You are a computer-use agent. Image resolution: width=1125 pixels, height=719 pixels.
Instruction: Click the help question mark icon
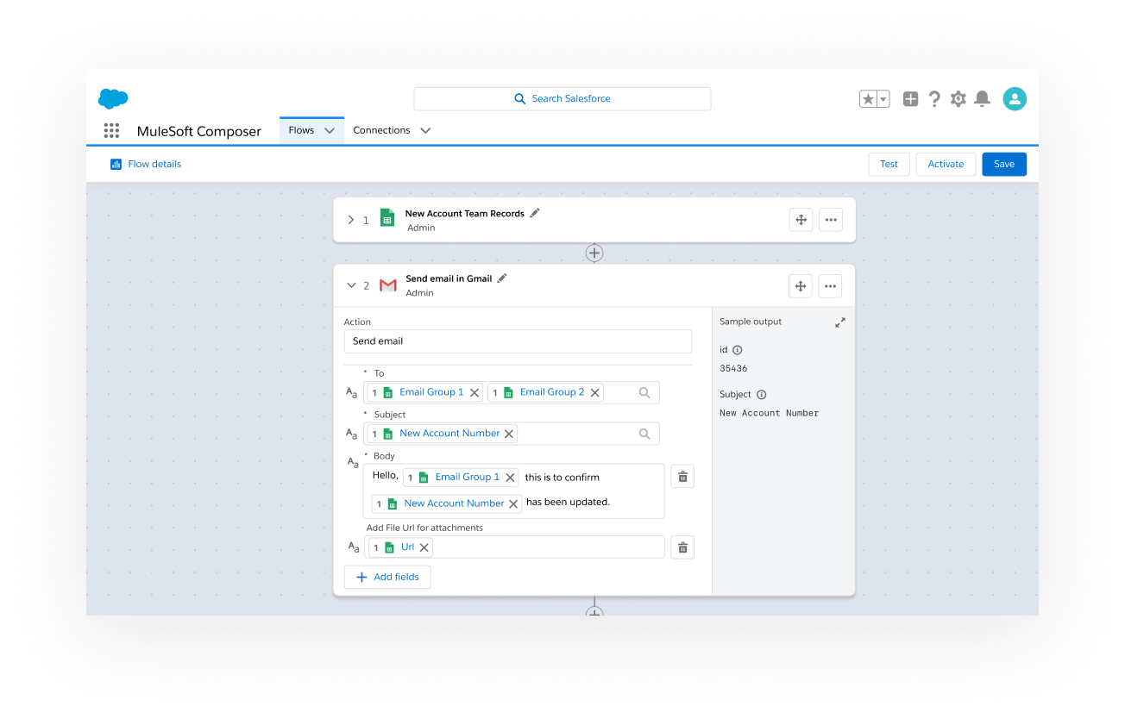[x=934, y=99]
